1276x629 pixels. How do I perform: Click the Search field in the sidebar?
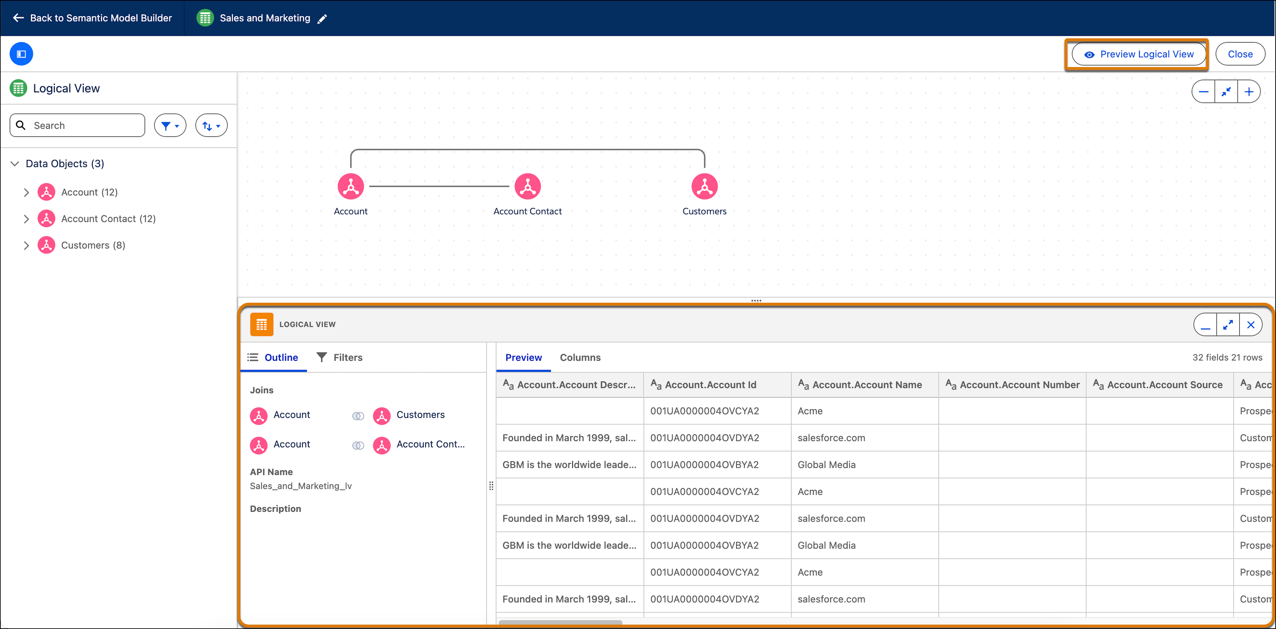click(x=77, y=125)
